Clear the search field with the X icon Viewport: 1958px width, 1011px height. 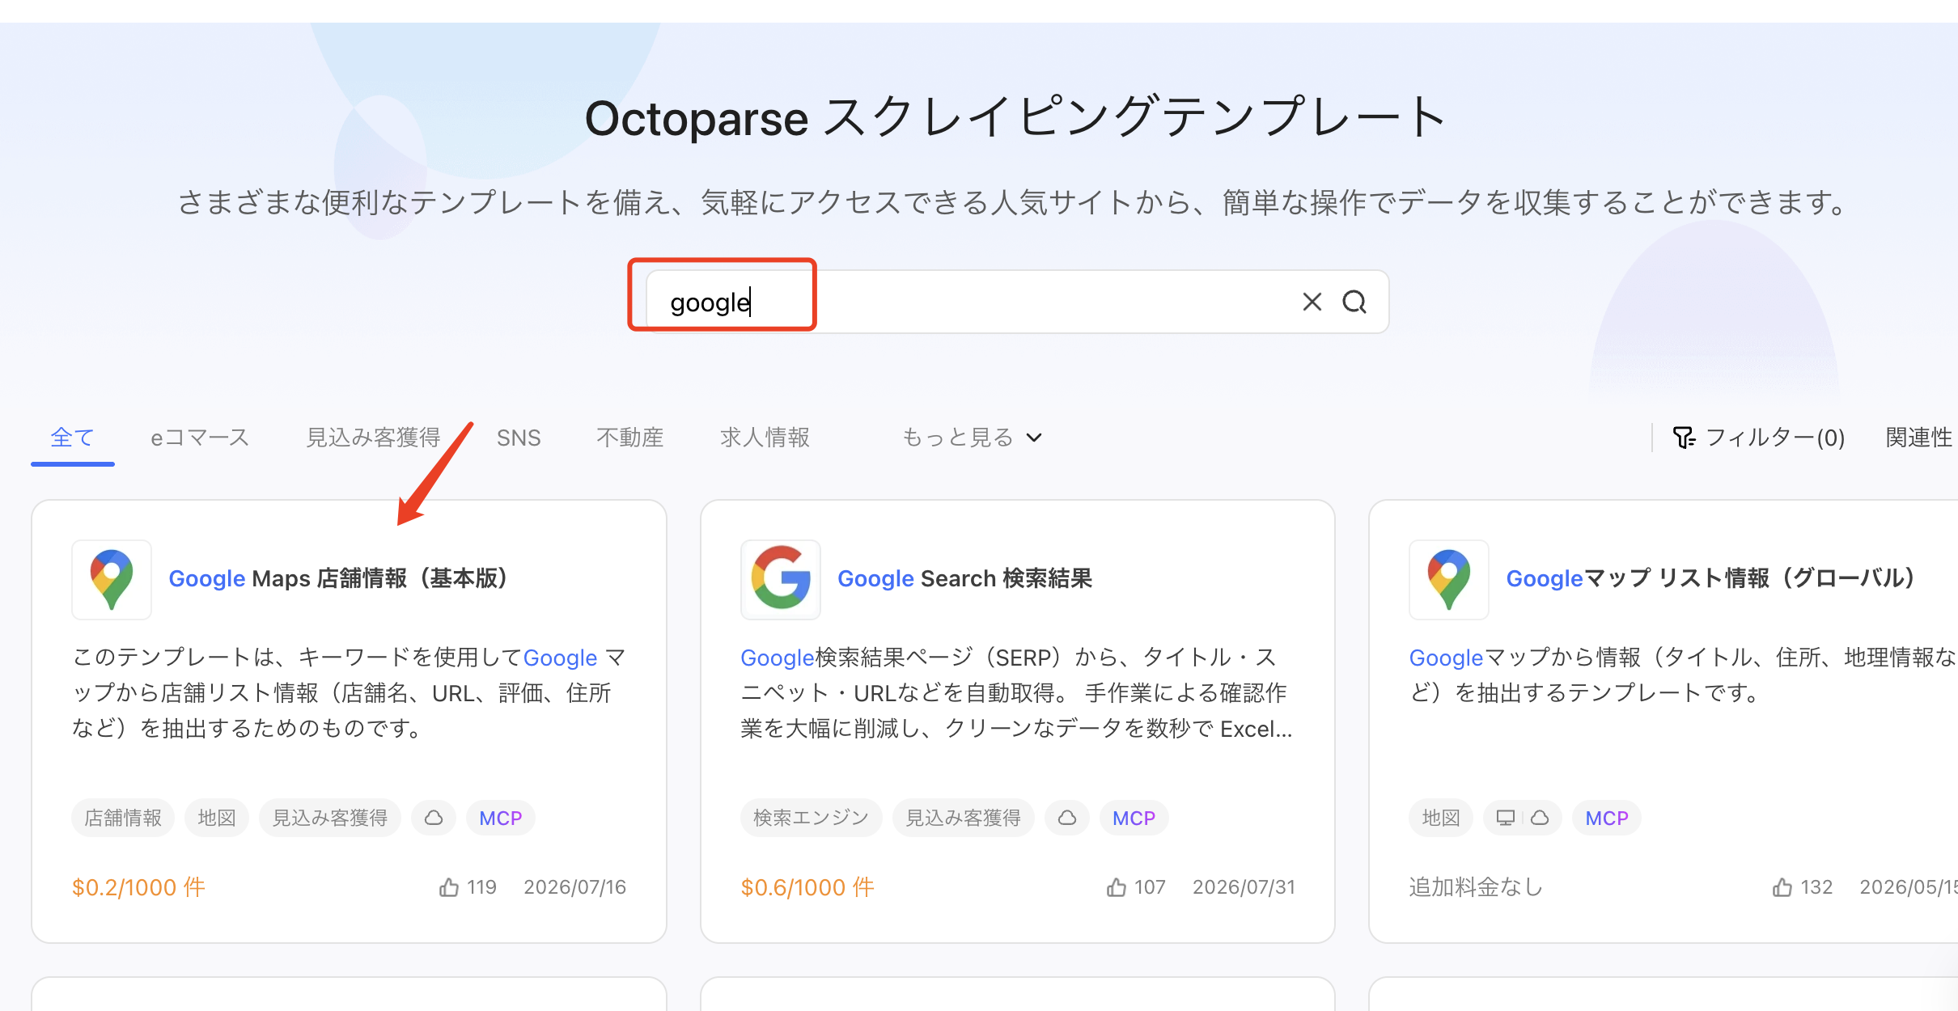point(1312,302)
